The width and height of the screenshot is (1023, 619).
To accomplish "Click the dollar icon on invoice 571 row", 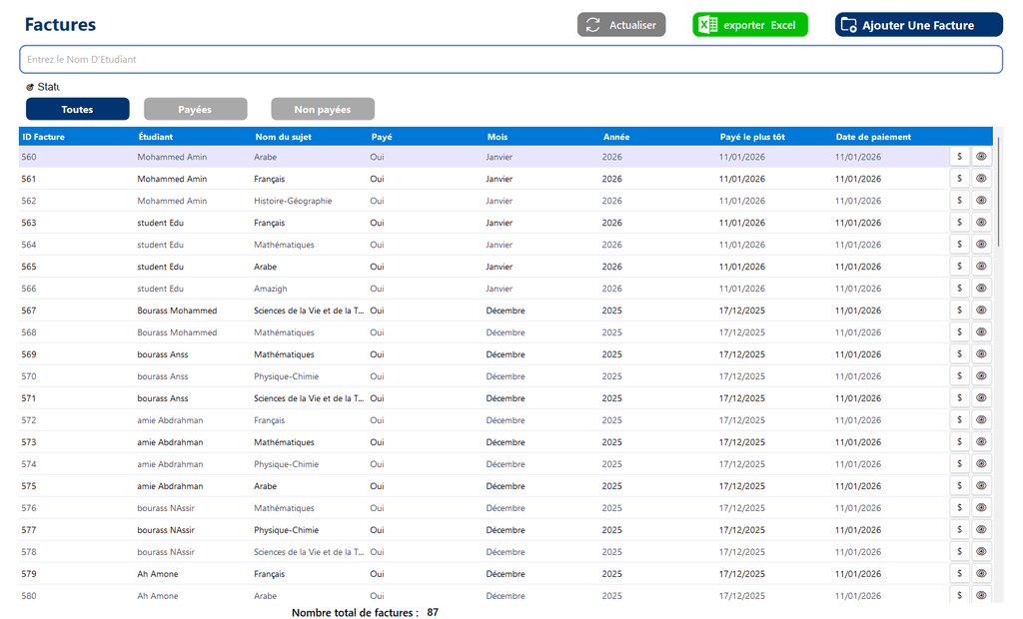I will click(959, 398).
